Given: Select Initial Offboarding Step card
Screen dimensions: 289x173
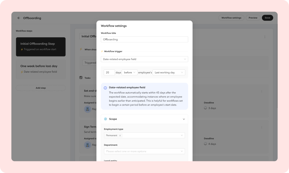Looking at the screenshot, I should tap(41, 47).
